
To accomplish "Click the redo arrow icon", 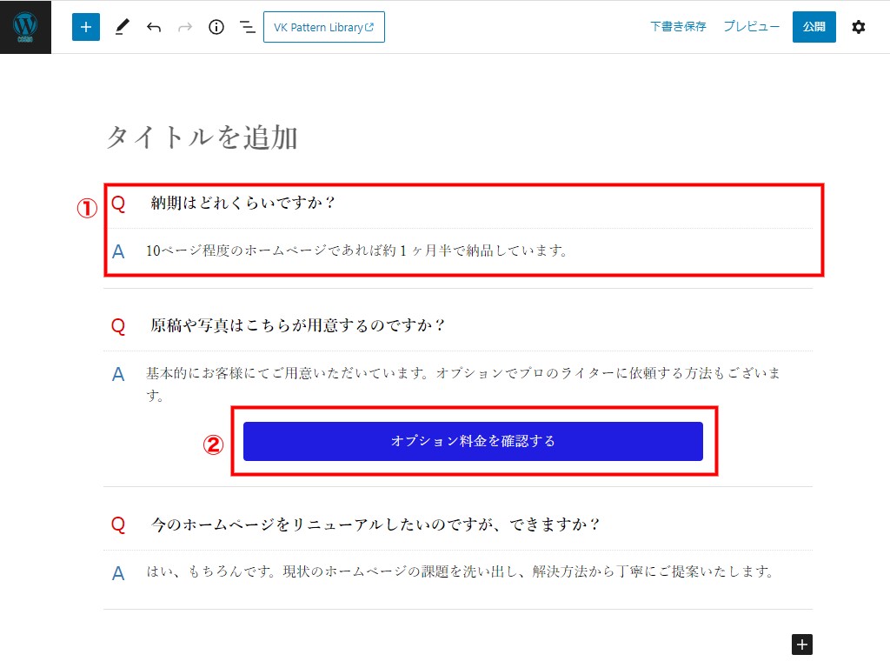I will coord(184,27).
